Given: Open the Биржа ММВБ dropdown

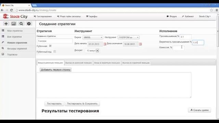Looking at the screenshot, I should [93, 37].
